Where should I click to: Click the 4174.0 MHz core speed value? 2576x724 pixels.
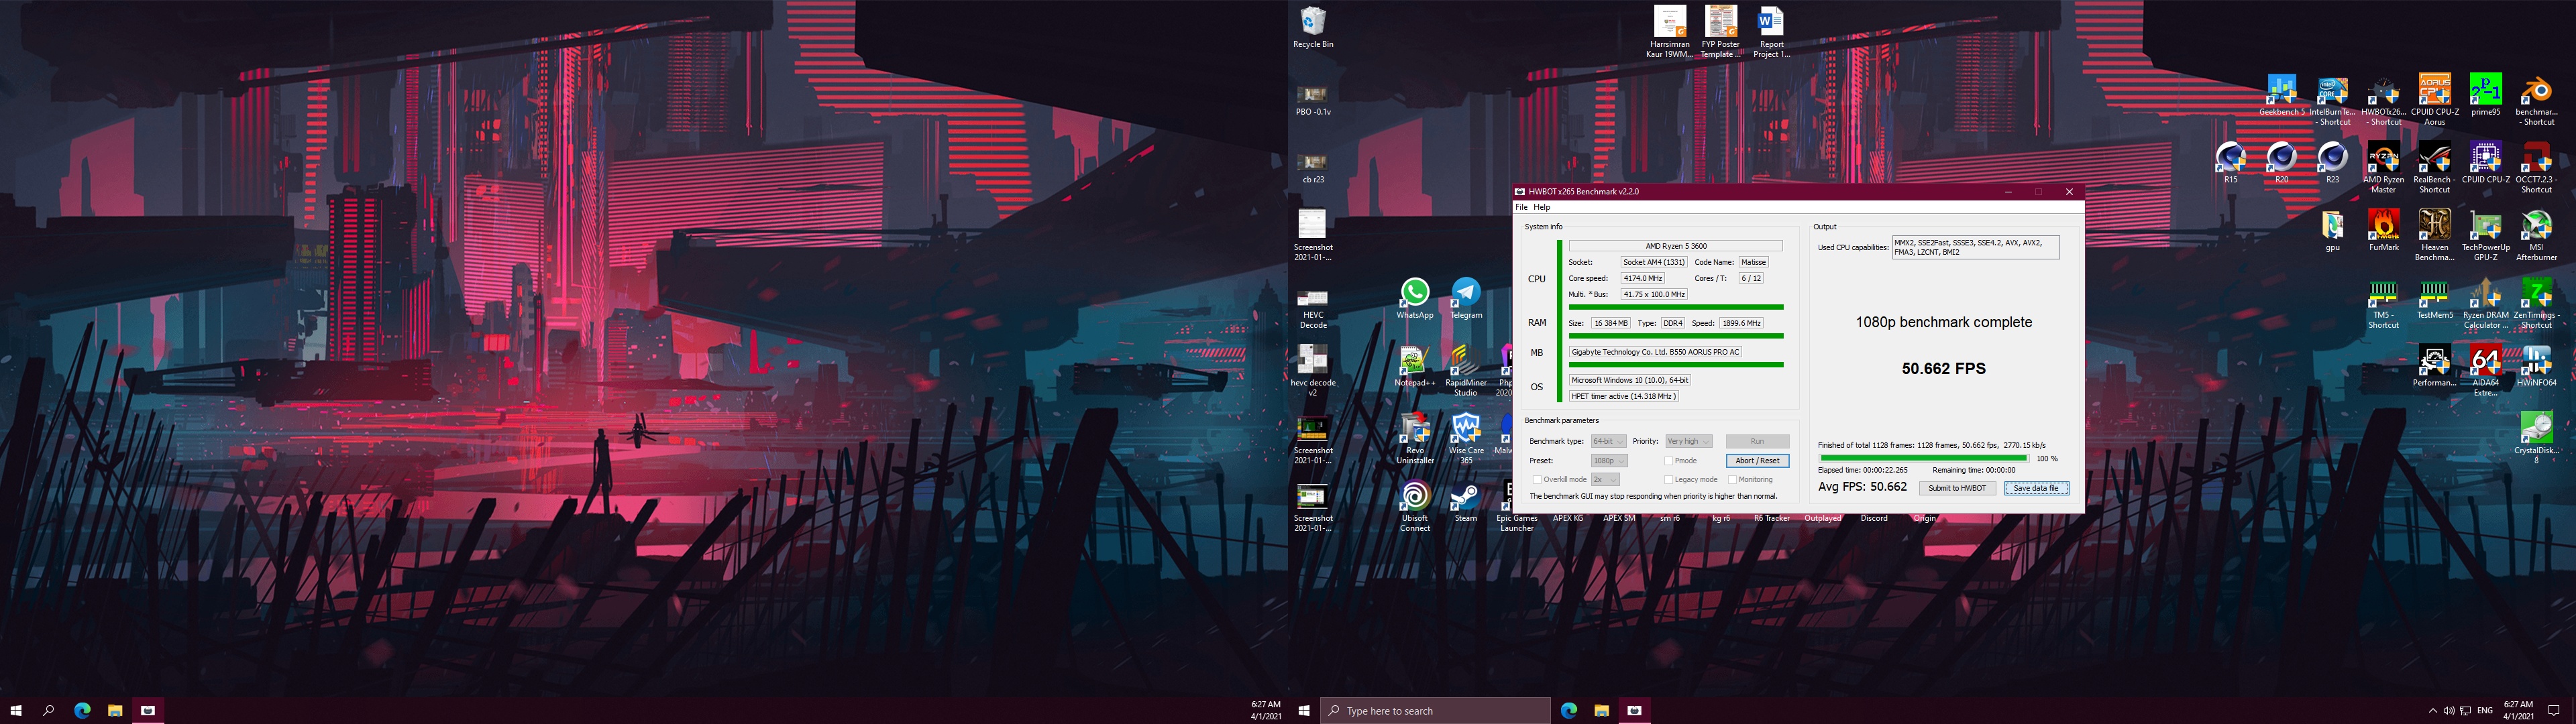click(x=1642, y=278)
